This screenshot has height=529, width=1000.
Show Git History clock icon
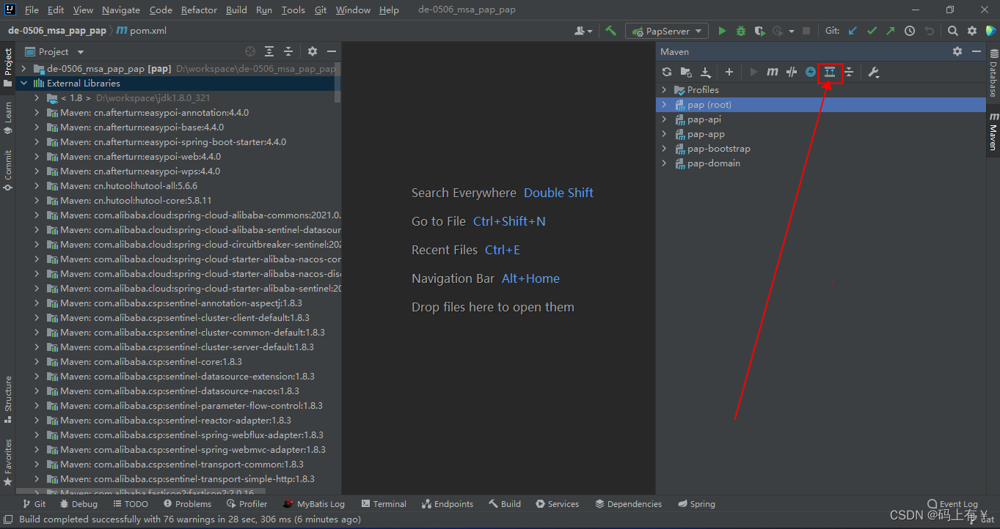(x=910, y=31)
